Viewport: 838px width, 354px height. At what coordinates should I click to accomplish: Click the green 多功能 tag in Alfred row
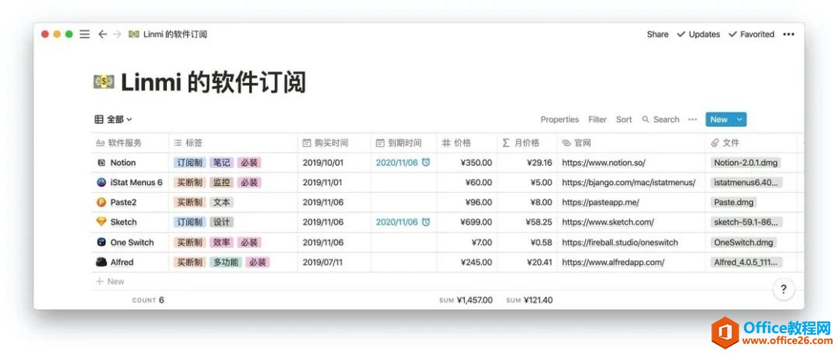[x=225, y=262]
